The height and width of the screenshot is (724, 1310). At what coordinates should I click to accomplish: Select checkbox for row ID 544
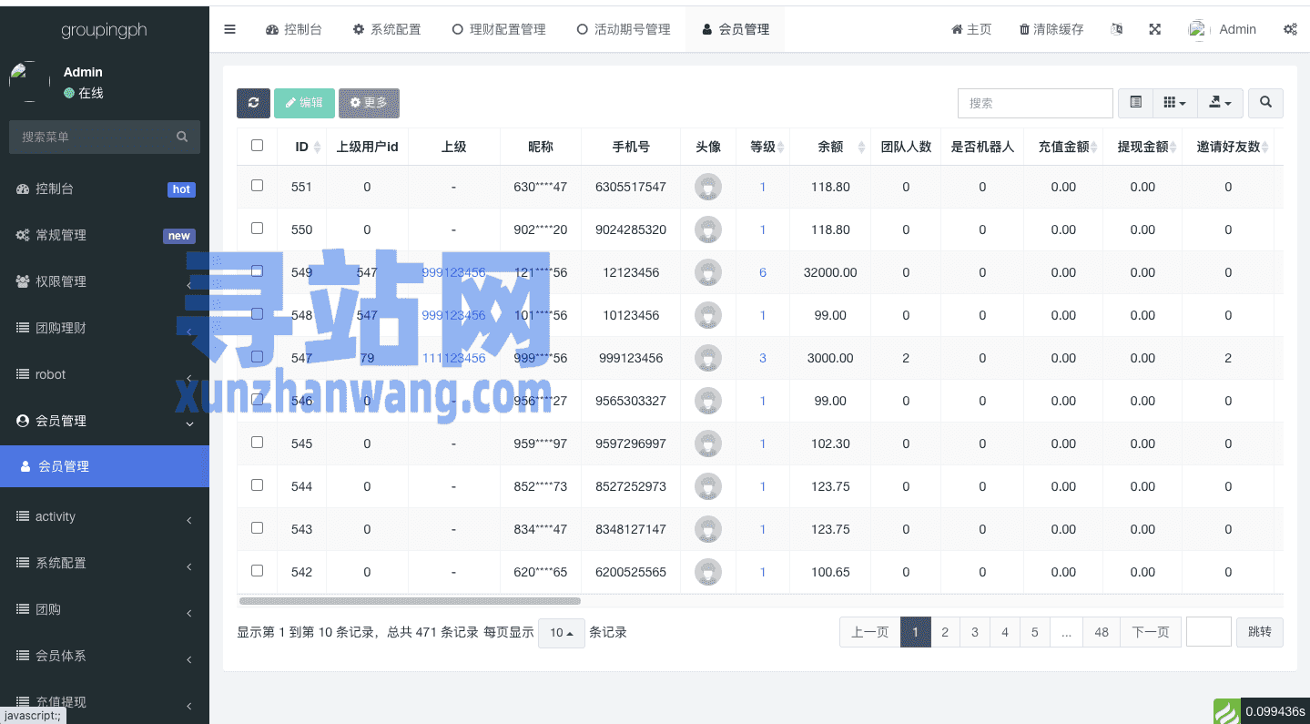coord(257,484)
